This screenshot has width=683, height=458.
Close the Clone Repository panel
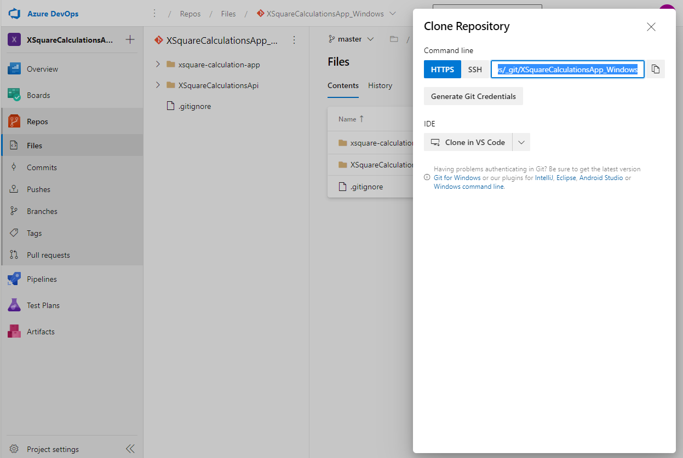651,27
